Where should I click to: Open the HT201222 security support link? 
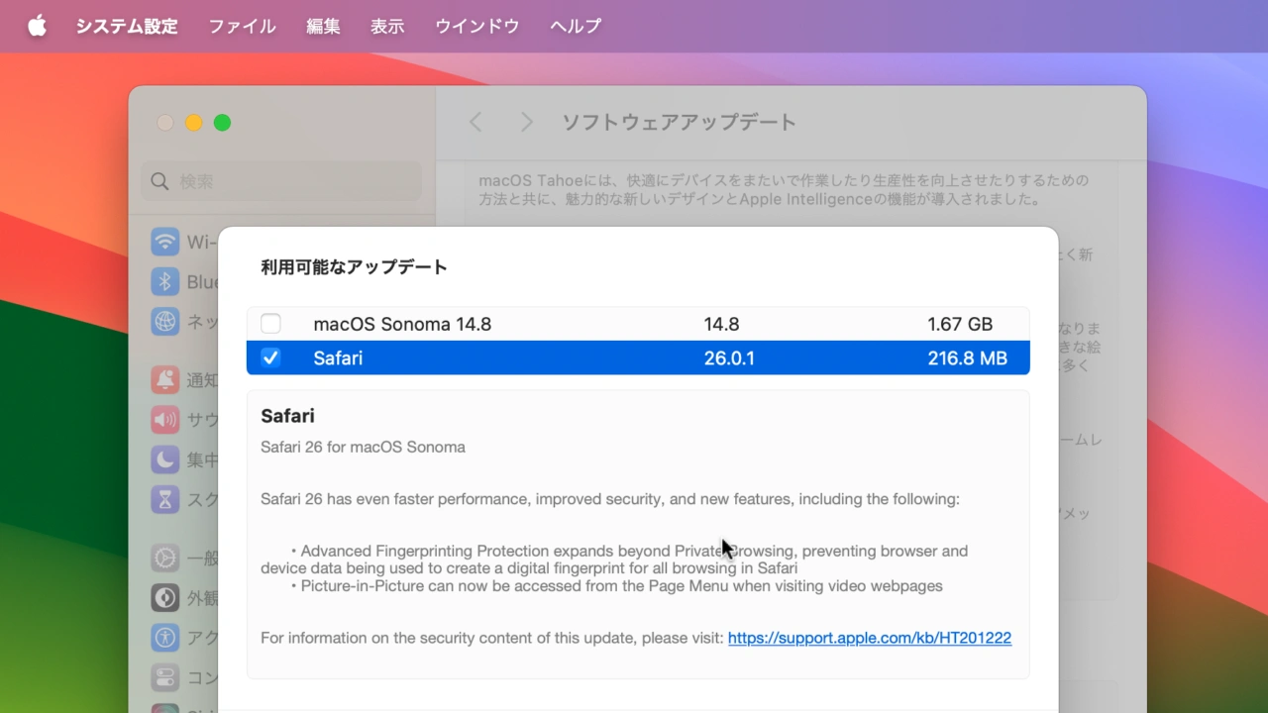point(869,638)
